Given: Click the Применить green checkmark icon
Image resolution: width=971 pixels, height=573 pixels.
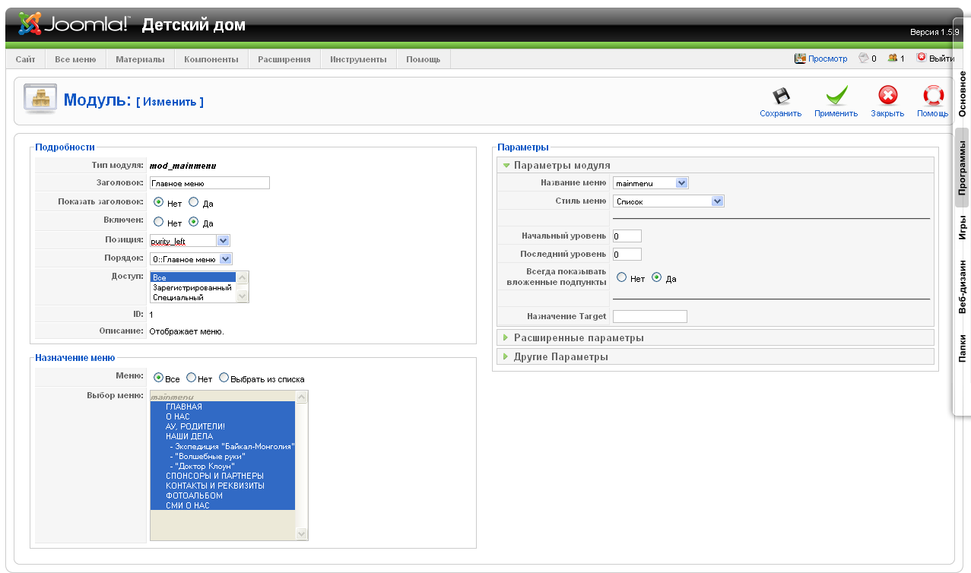Looking at the screenshot, I should click(836, 96).
